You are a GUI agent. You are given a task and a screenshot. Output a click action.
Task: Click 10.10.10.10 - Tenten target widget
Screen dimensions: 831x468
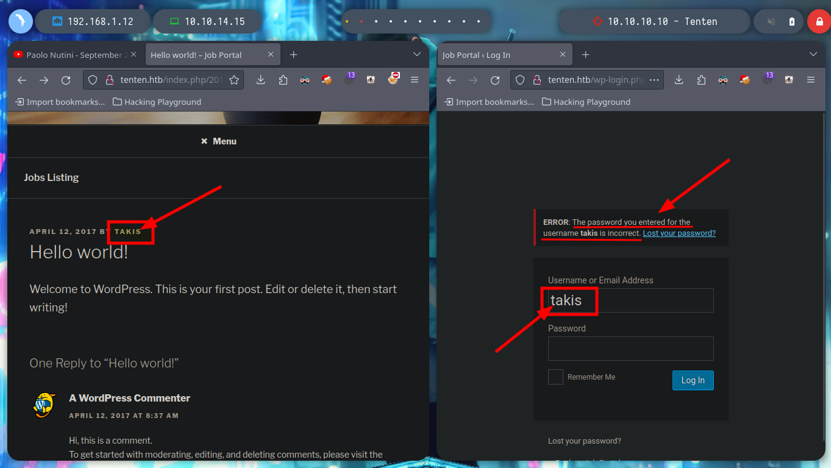pyautogui.click(x=655, y=21)
